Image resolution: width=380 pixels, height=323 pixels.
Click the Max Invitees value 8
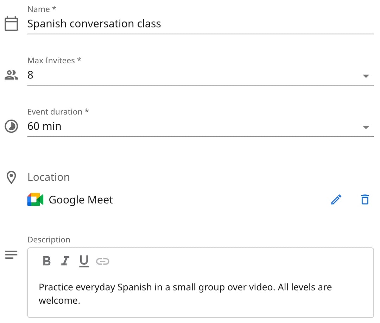pyautogui.click(x=30, y=75)
